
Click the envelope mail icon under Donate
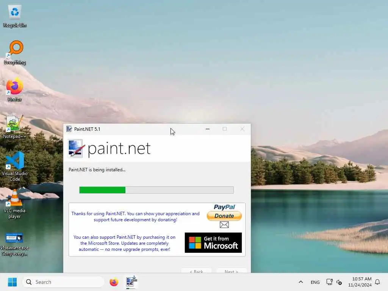coord(224,225)
